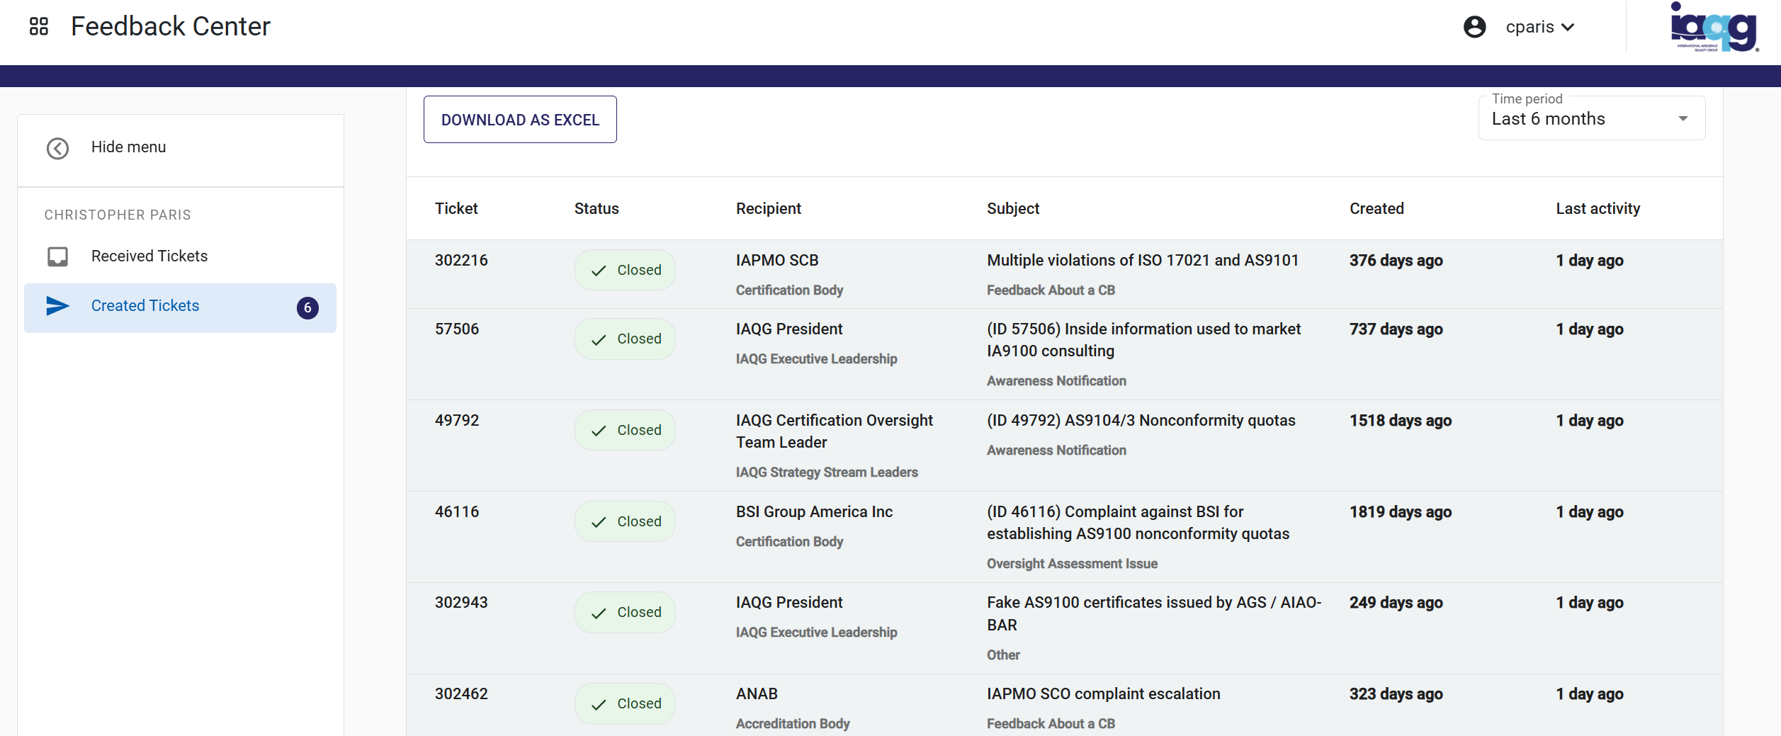Click the Received Tickets inbox icon
Viewport: 1781px width, 736px height.
(57, 256)
